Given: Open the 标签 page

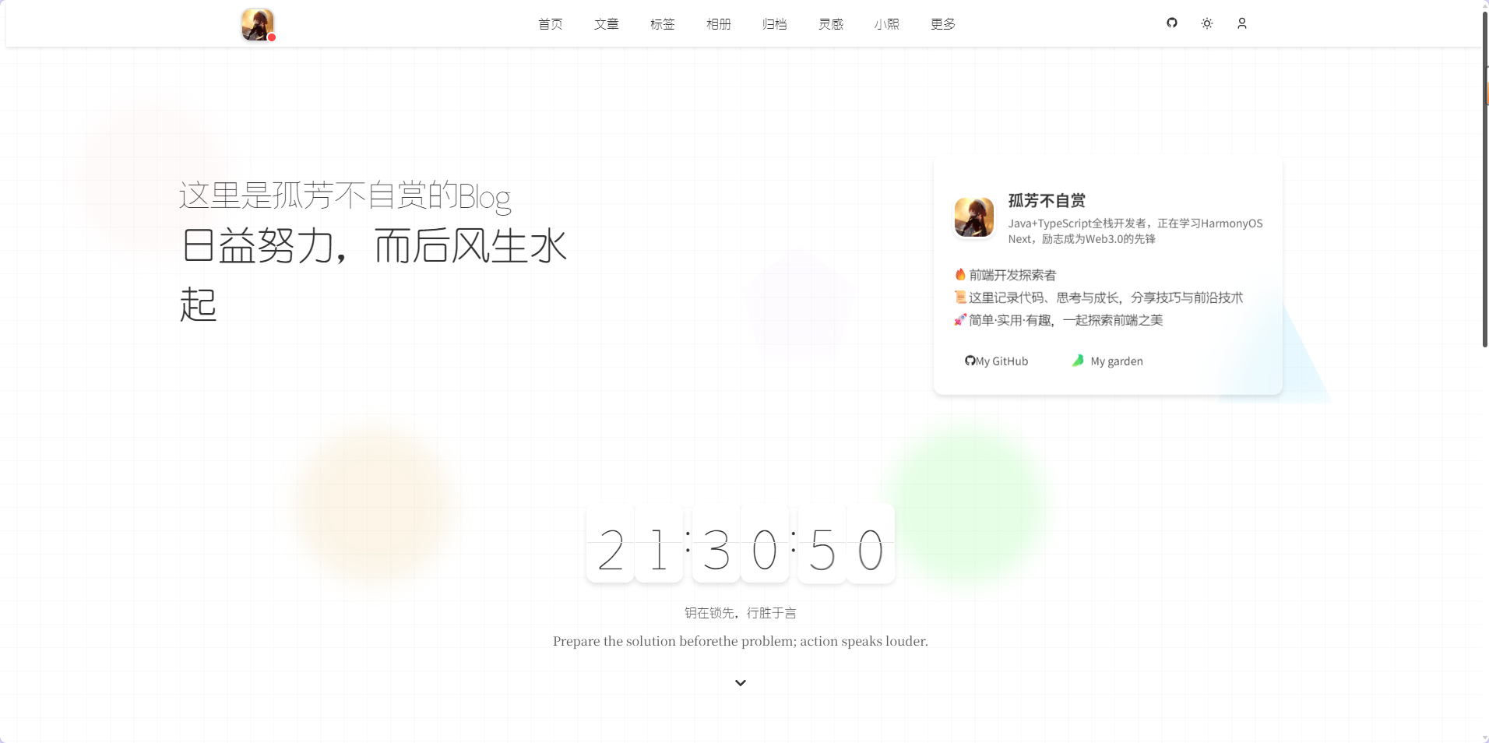Looking at the screenshot, I should (x=662, y=24).
